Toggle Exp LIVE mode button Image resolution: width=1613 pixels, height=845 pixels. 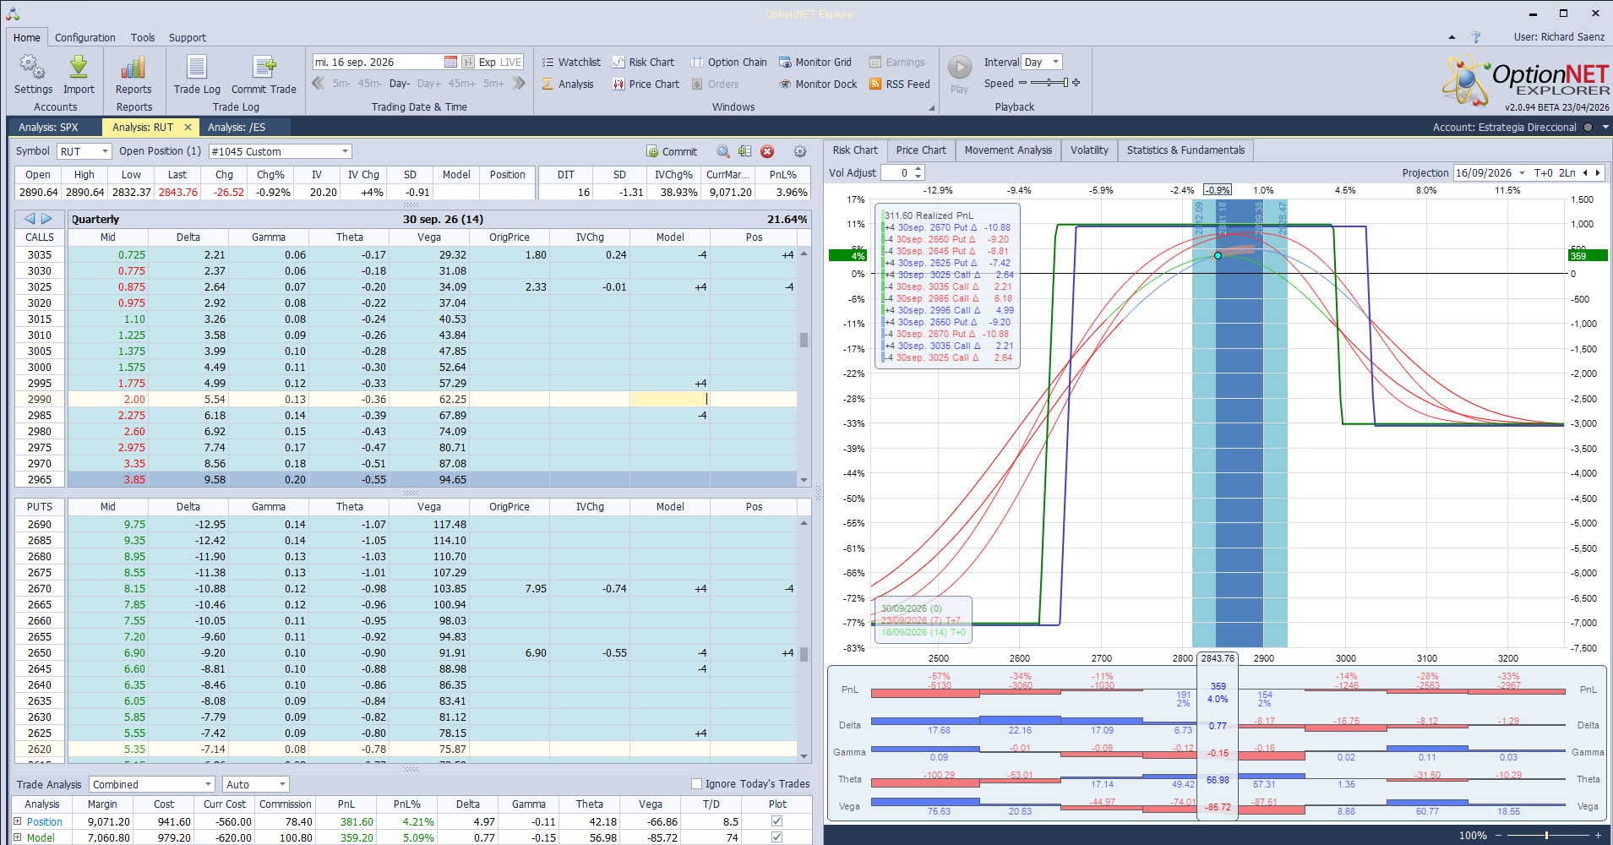[x=499, y=62]
